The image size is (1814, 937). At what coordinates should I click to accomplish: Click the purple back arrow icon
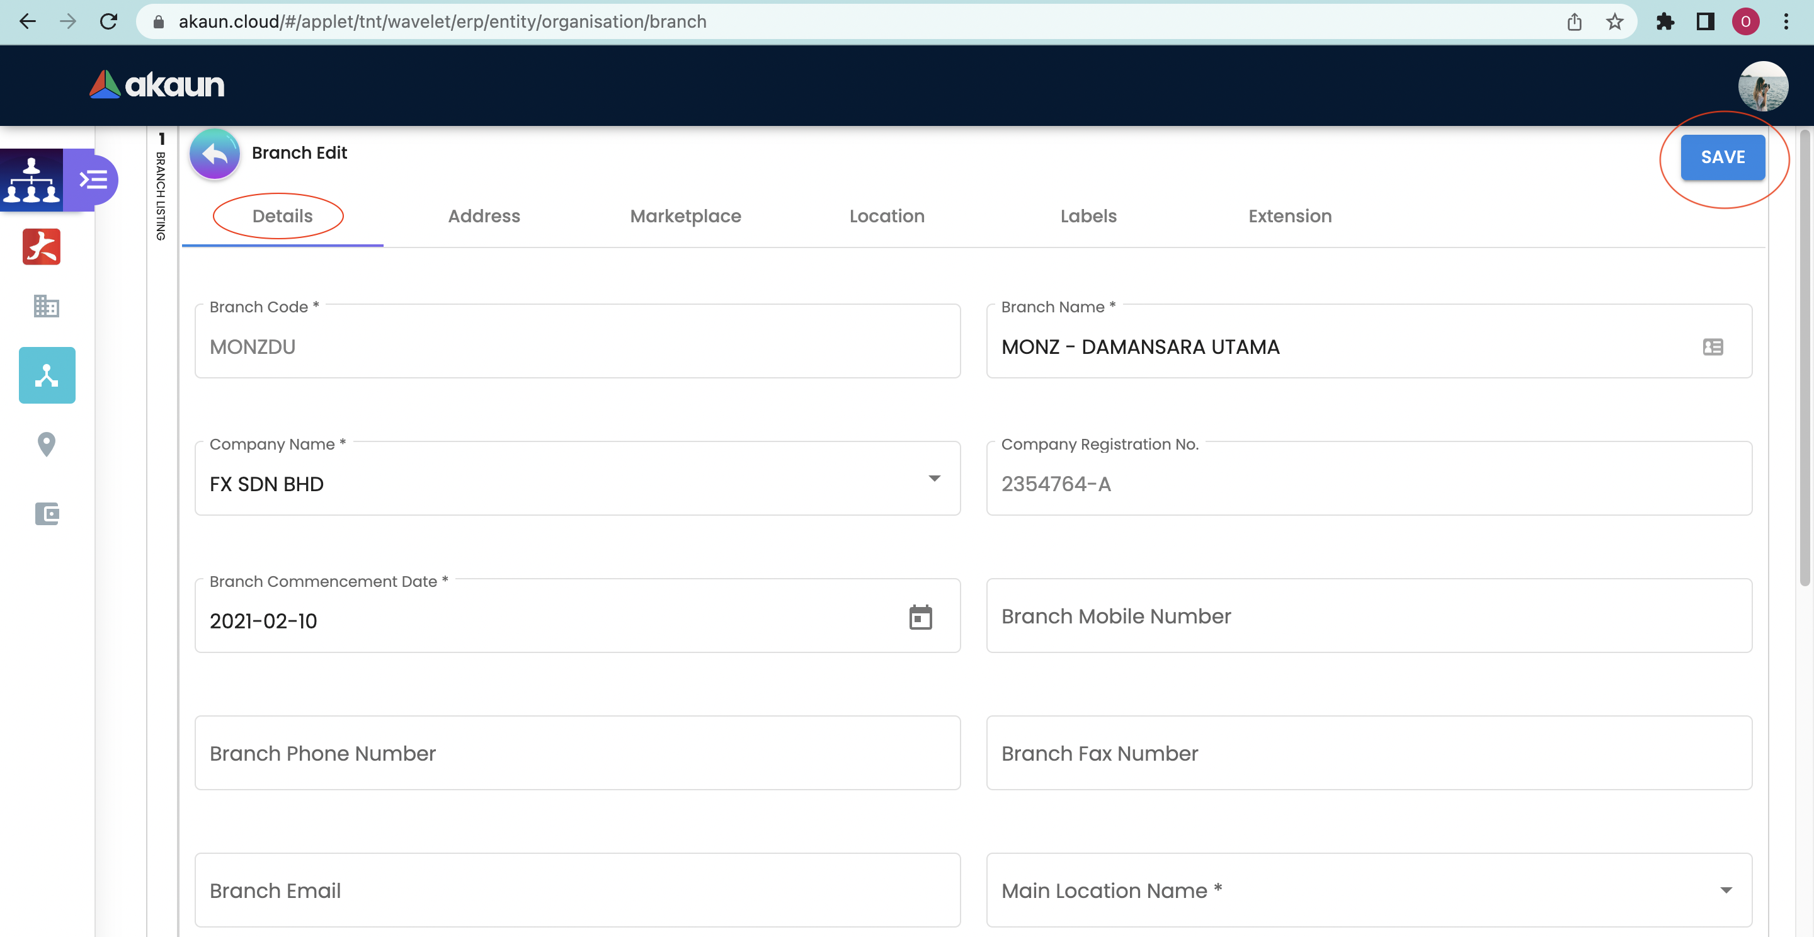[x=215, y=154]
